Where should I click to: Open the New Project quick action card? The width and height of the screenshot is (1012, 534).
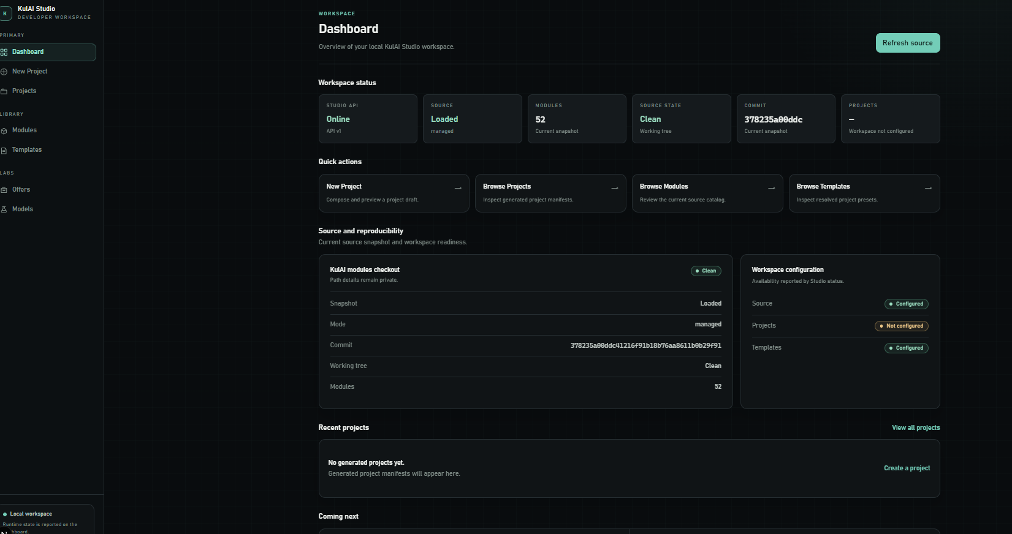click(394, 194)
